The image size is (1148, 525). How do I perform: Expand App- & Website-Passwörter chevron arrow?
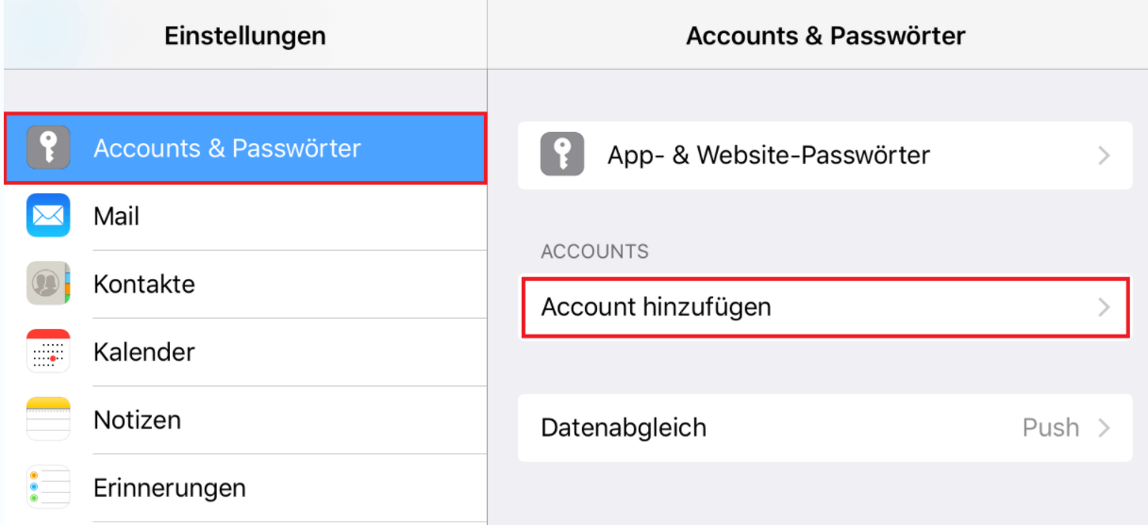[x=1105, y=156]
